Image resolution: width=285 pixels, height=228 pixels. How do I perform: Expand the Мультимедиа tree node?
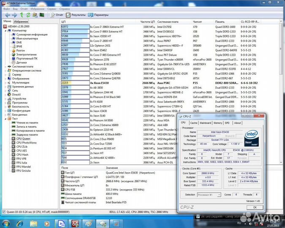pos(5,83)
